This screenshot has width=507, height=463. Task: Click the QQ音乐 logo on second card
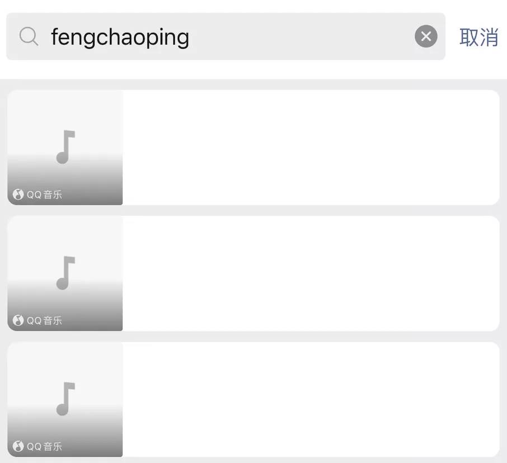coord(18,320)
